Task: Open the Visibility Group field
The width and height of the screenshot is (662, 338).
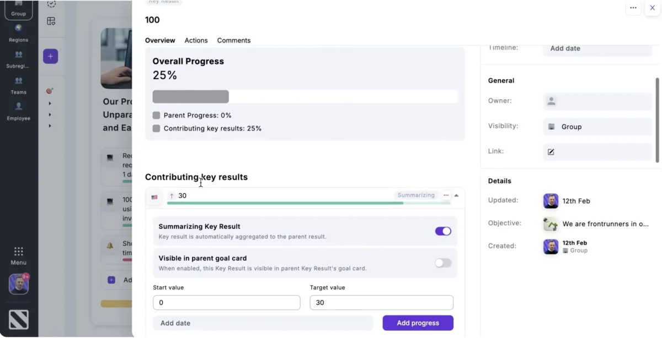Action: (597, 127)
